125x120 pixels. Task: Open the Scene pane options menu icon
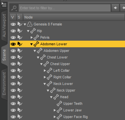click(x=4, y=5)
